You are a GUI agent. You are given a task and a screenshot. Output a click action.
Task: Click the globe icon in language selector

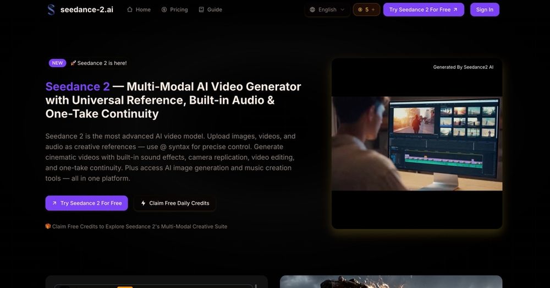[312, 9]
